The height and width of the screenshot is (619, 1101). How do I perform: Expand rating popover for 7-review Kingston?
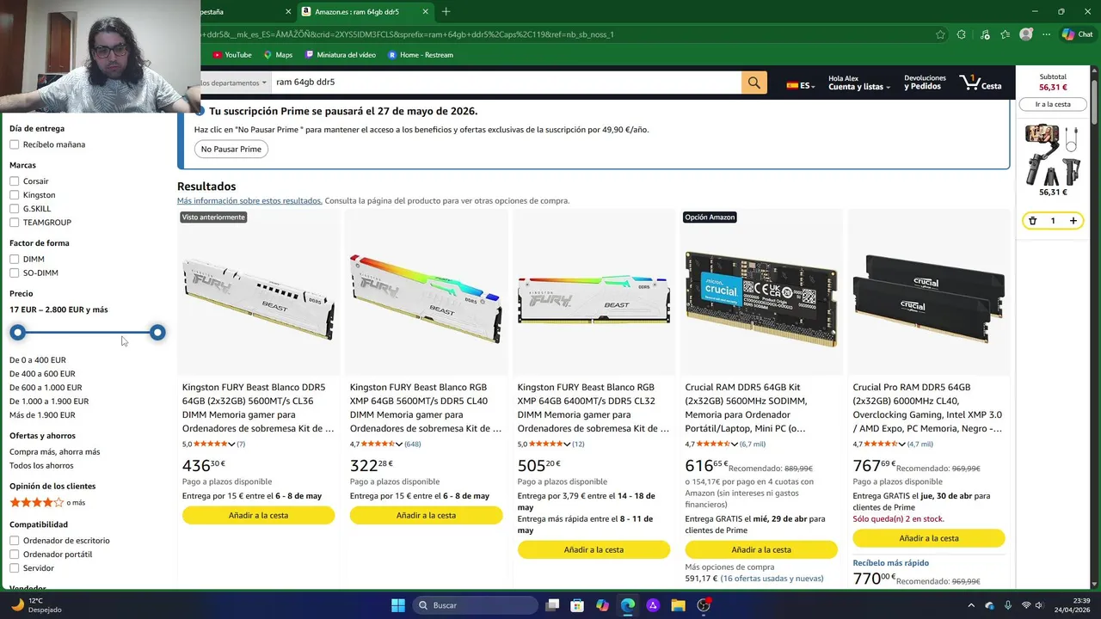tap(231, 444)
